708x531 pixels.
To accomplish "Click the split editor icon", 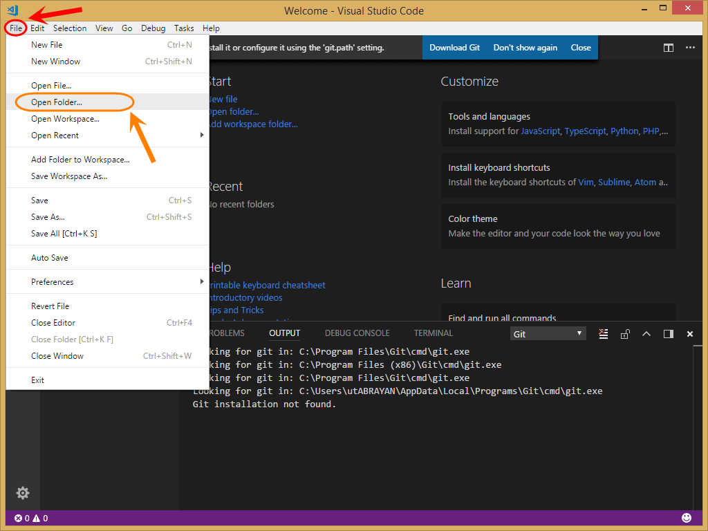I will pyautogui.click(x=669, y=48).
